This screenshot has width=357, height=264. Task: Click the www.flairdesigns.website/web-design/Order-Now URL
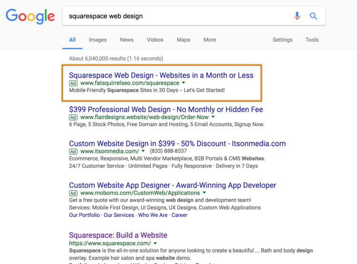coord(145,117)
